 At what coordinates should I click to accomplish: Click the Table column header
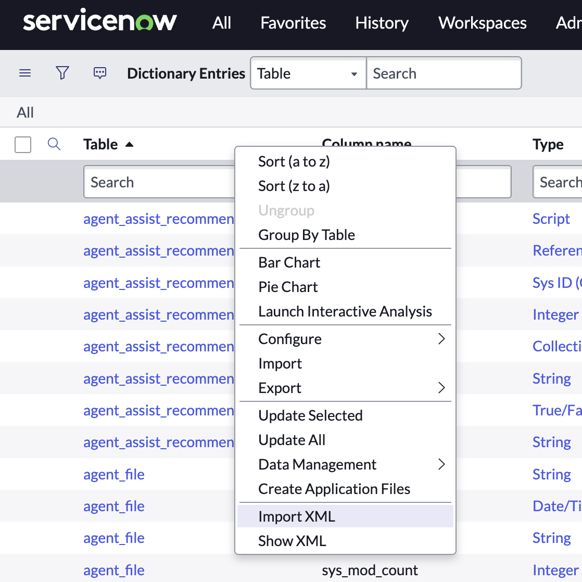[100, 144]
